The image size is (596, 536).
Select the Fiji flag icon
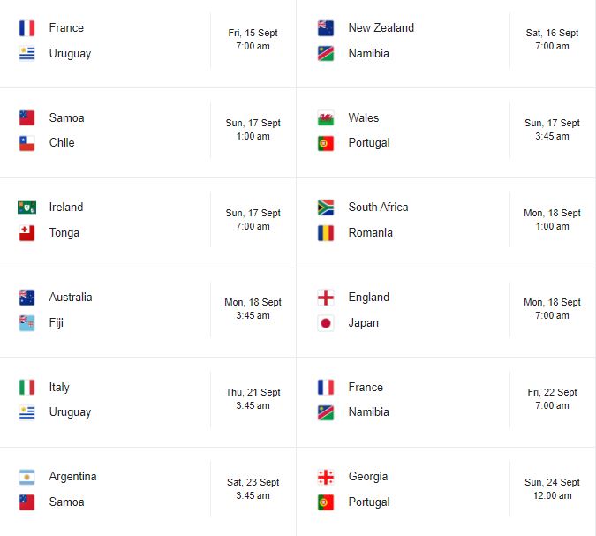[26, 323]
